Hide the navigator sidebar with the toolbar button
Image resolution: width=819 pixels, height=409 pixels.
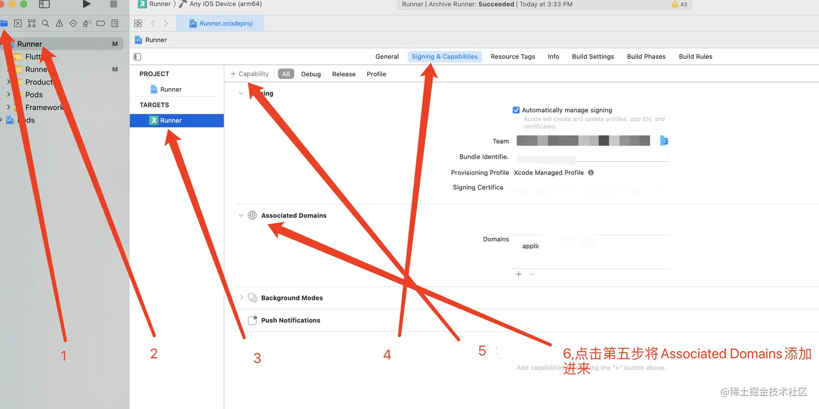[44, 4]
